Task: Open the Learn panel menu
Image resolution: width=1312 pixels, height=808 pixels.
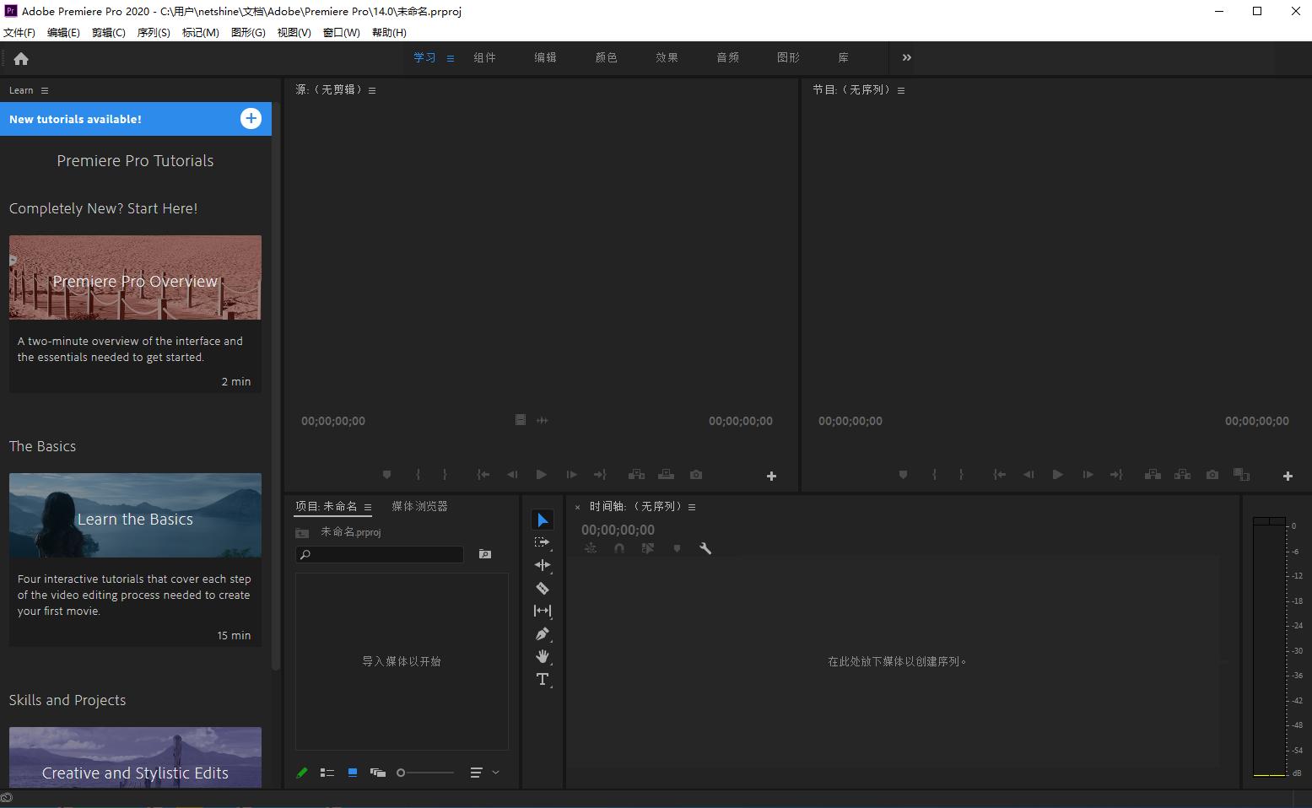Action: click(x=45, y=90)
